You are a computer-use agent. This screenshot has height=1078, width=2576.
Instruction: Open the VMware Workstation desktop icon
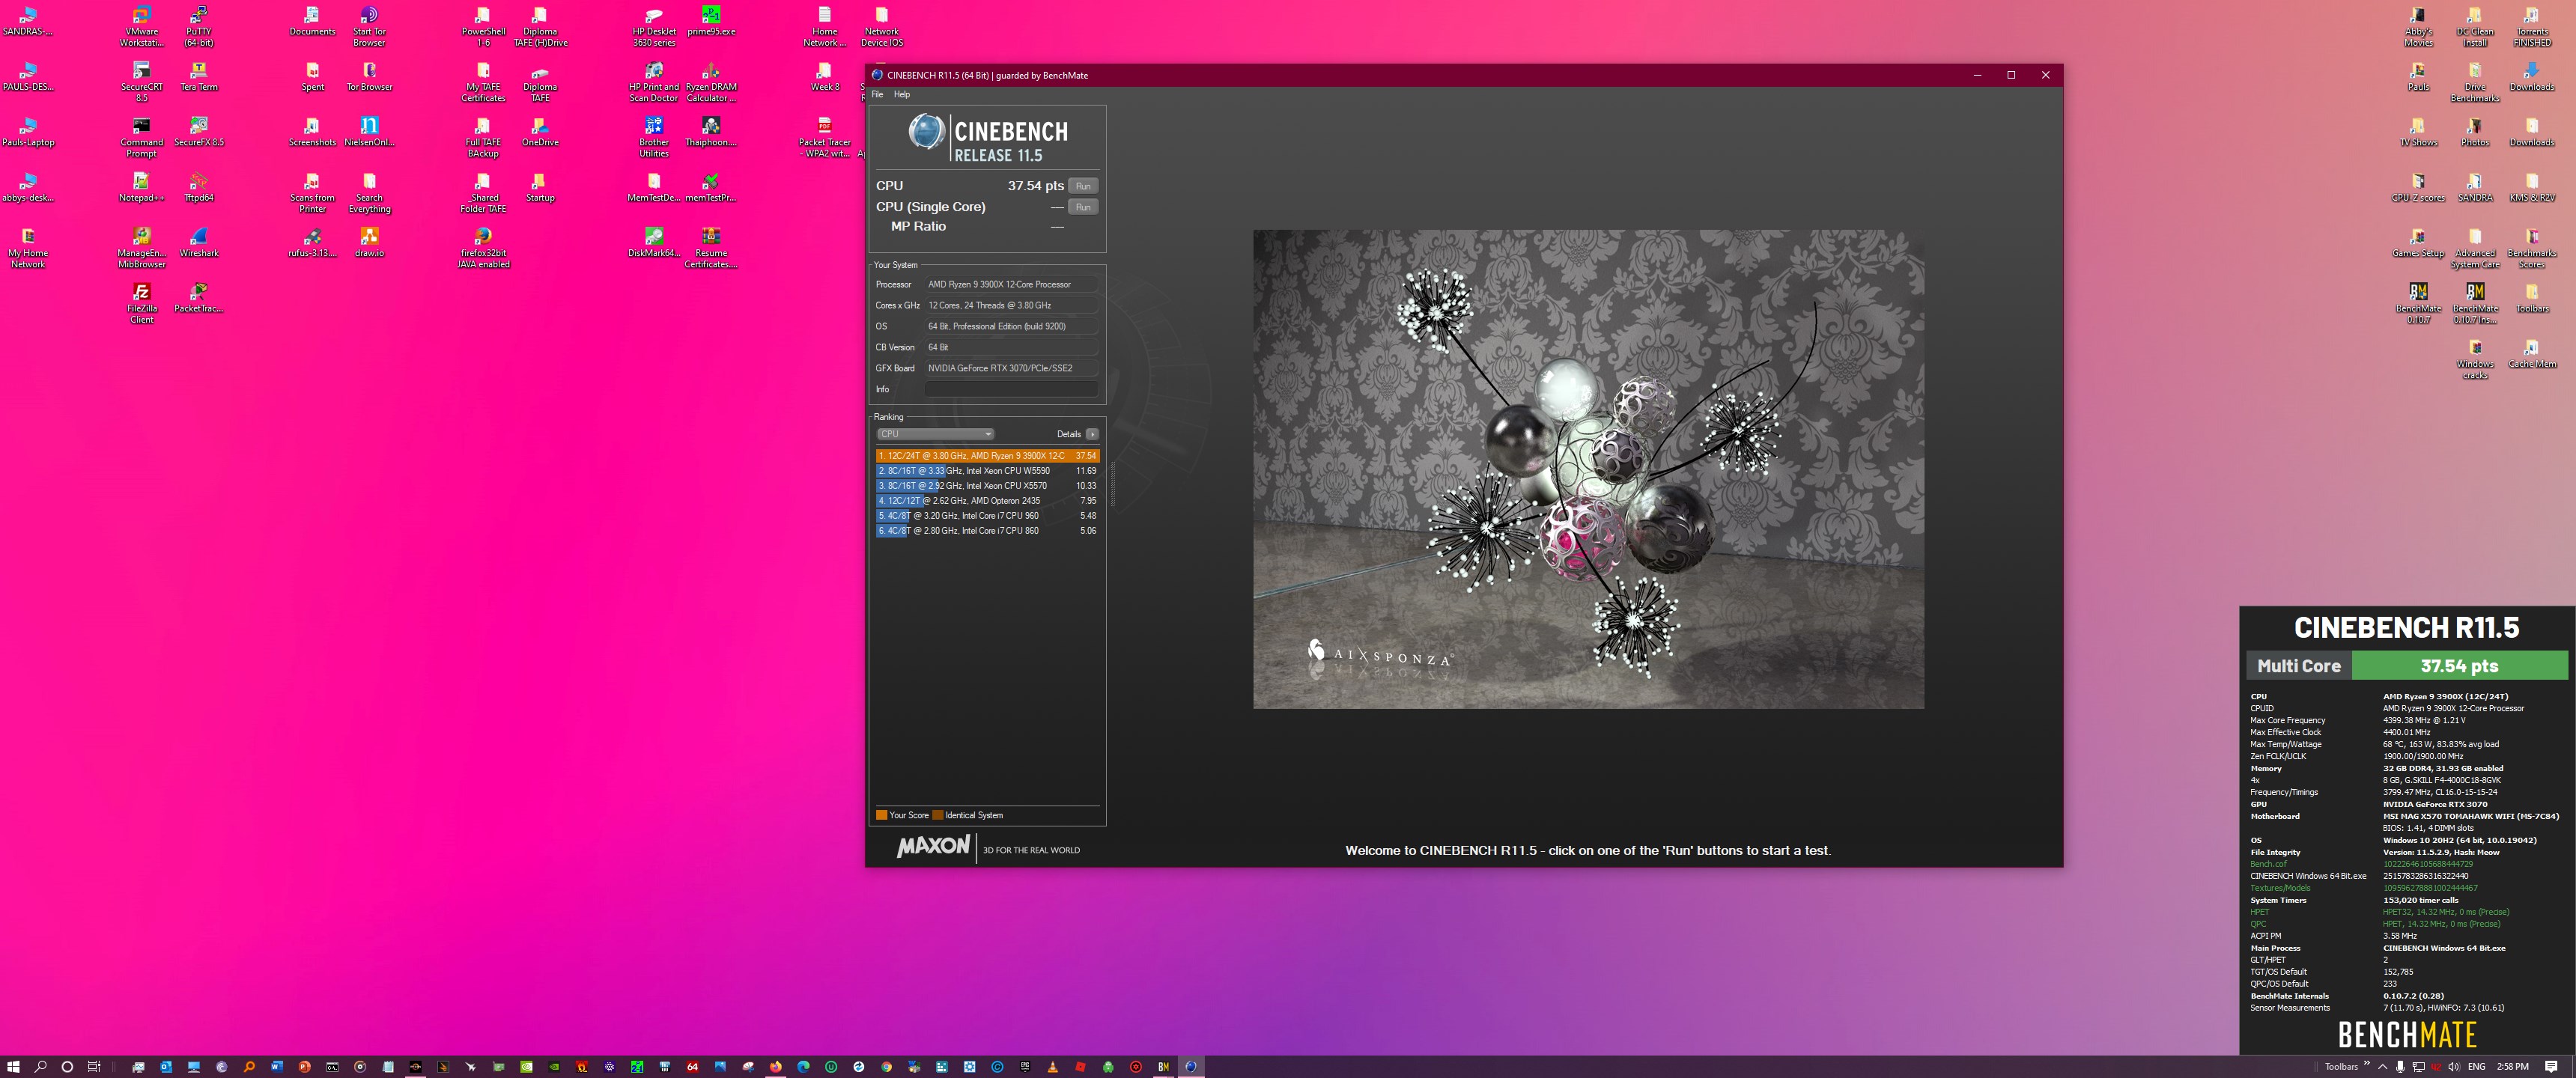click(x=142, y=27)
